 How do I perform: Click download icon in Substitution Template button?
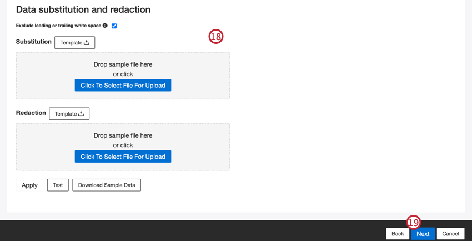coord(87,43)
